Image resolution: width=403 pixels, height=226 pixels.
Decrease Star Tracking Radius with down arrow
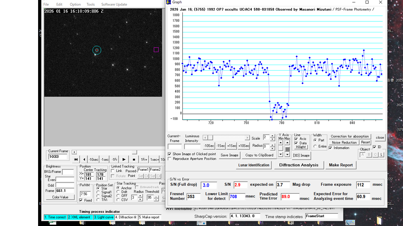pos(140,199)
